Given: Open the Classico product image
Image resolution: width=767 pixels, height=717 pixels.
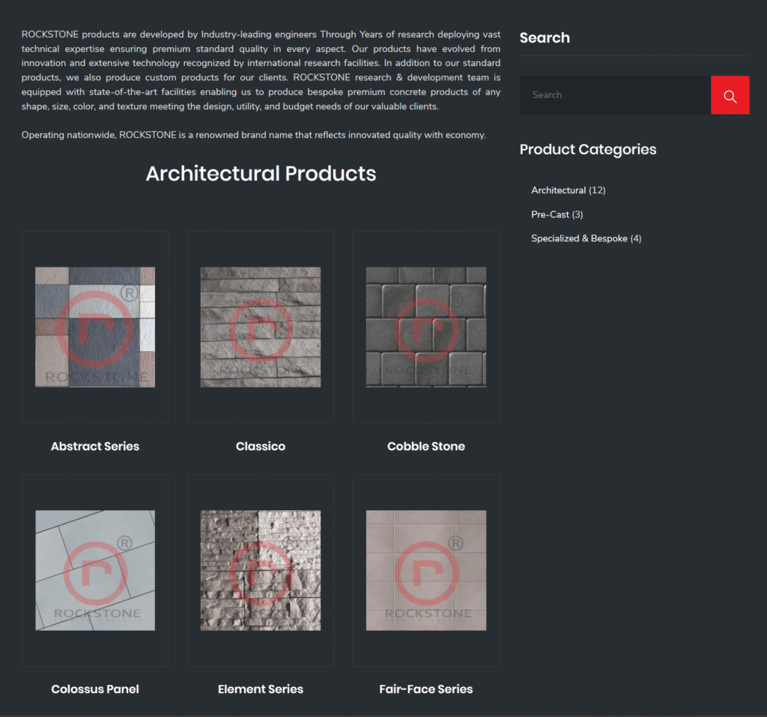Looking at the screenshot, I should point(261,327).
